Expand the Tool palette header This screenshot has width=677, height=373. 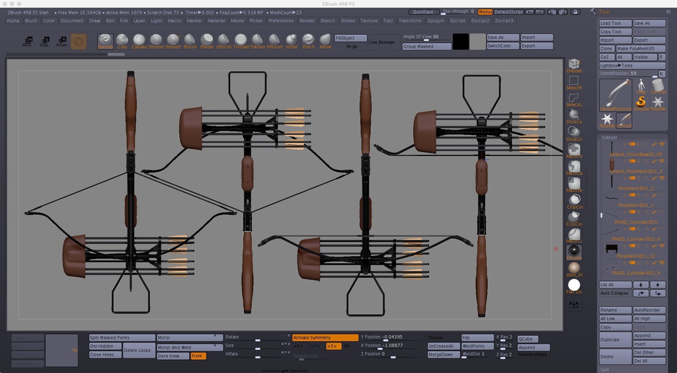(604, 12)
